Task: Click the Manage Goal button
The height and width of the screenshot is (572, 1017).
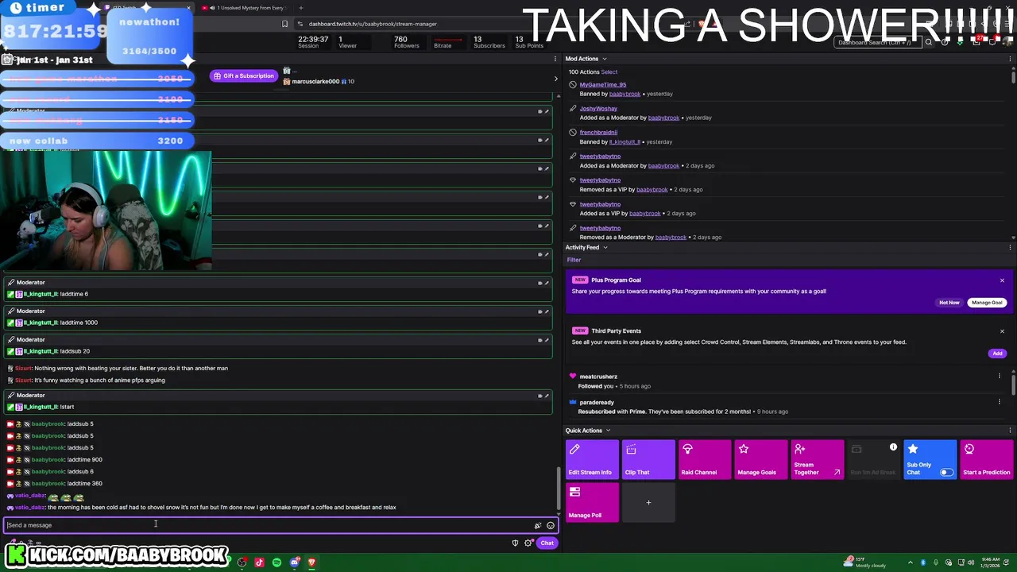Action: click(987, 303)
